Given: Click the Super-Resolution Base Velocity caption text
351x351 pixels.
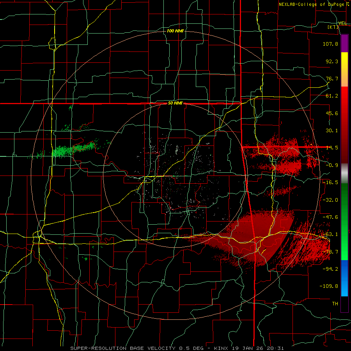Looking at the screenshot, I should pyautogui.click(x=177, y=348).
